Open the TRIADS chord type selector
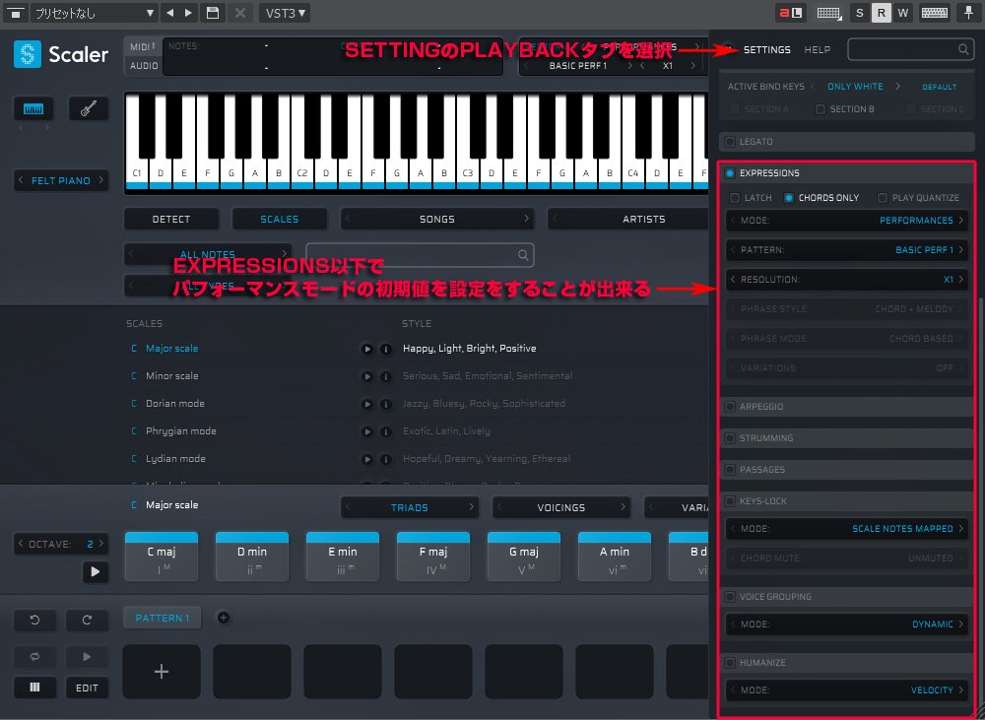The image size is (985, 720). [x=410, y=507]
